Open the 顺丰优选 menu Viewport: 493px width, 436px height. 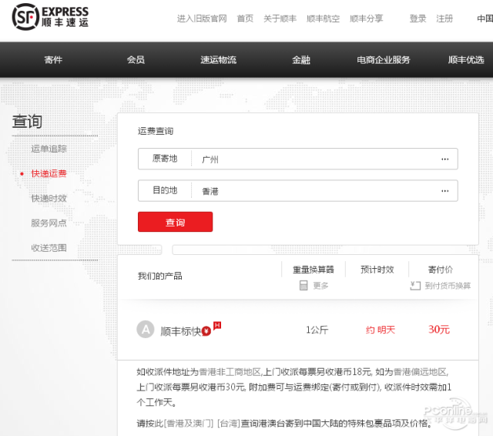[x=466, y=60]
